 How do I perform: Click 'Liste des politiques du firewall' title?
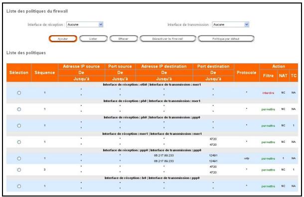coord(37,11)
